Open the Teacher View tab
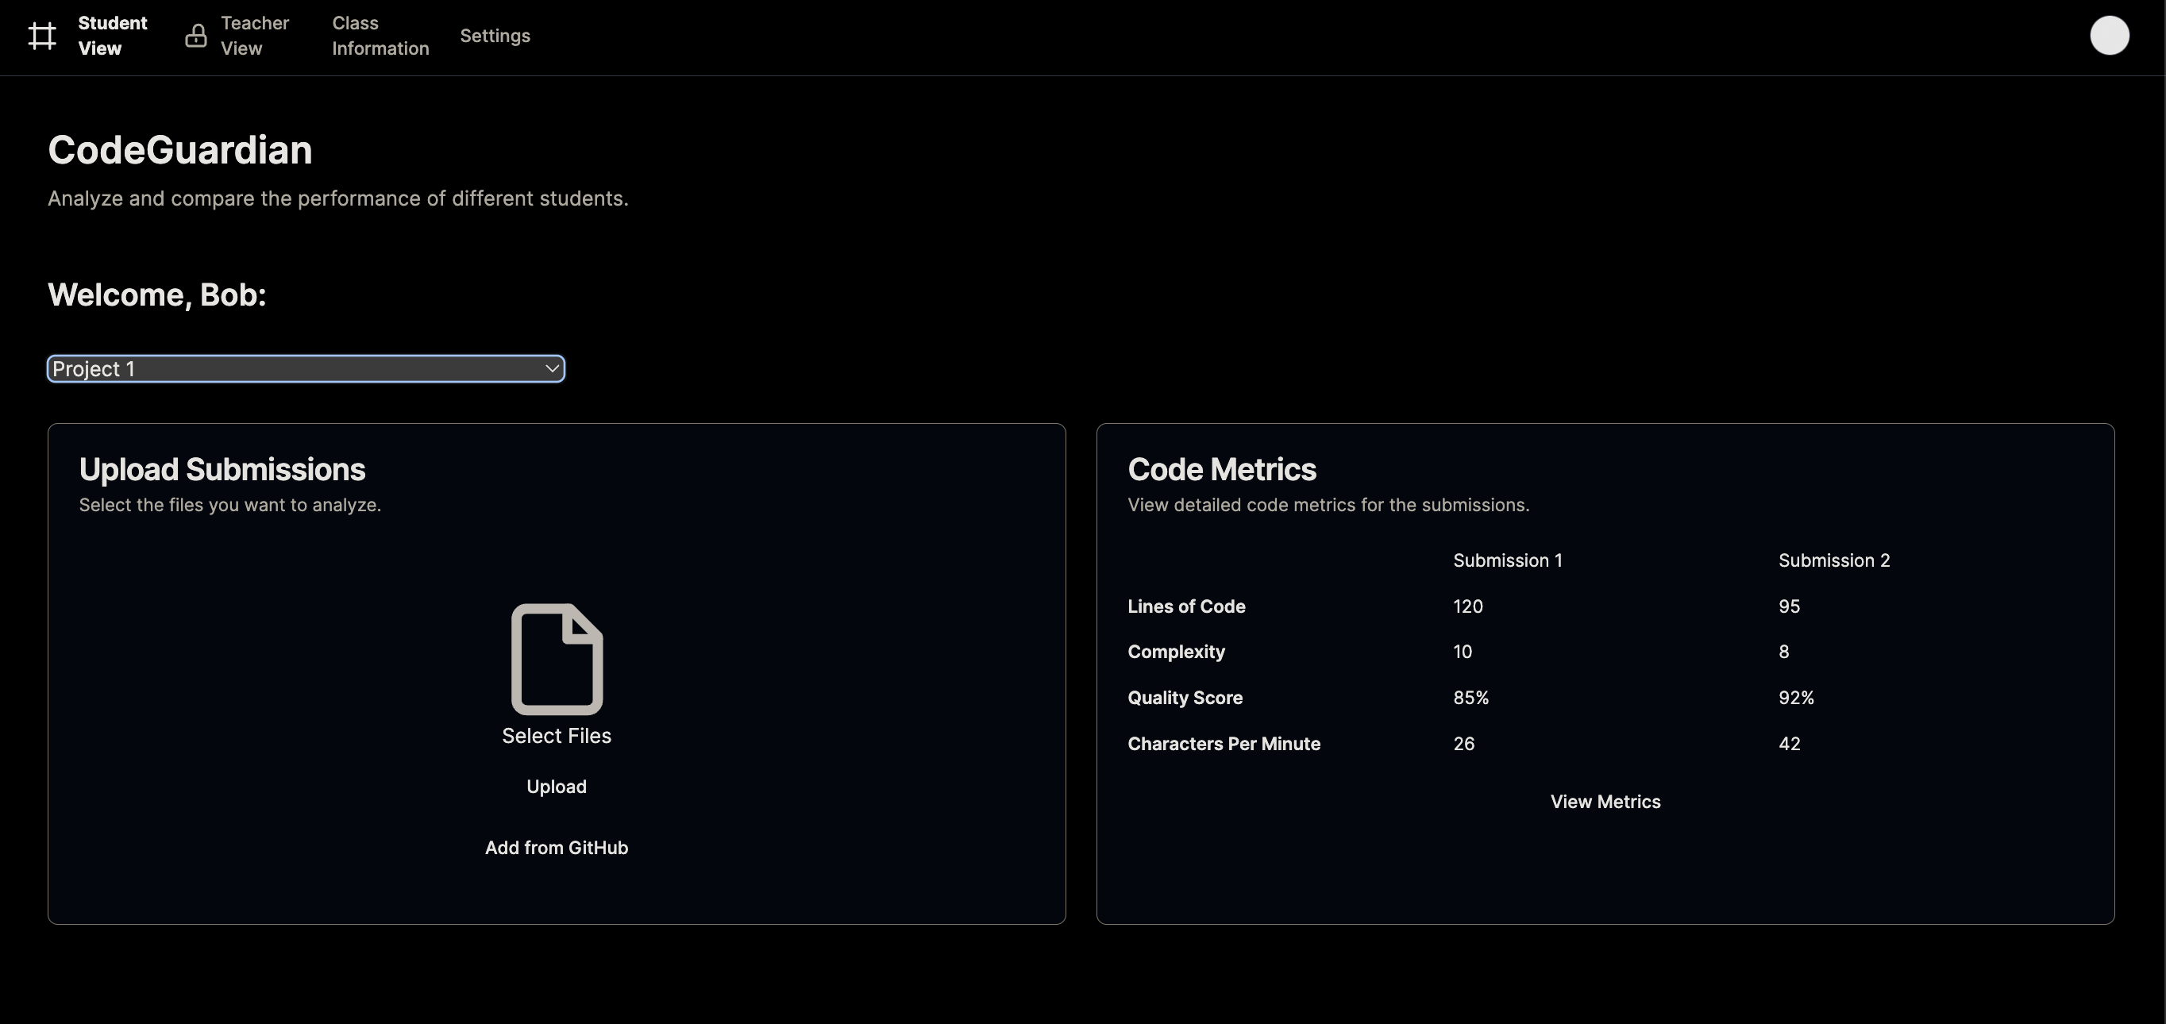Viewport: 2166px width, 1024px height. pos(254,37)
